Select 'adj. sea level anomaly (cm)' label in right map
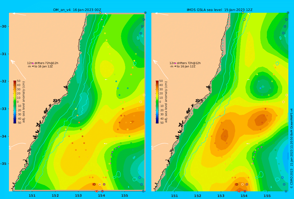Viewport: 294px width, 199px height. [x=166, y=102]
